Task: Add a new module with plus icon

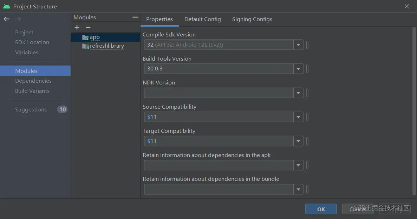Action: pyautogui.click(x=77, y=27)
